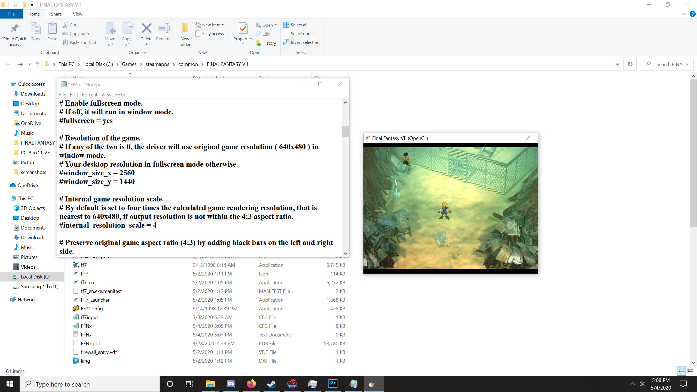697x392 pixels.
Task: Switch to details view layout
Action: coord(681,371)
